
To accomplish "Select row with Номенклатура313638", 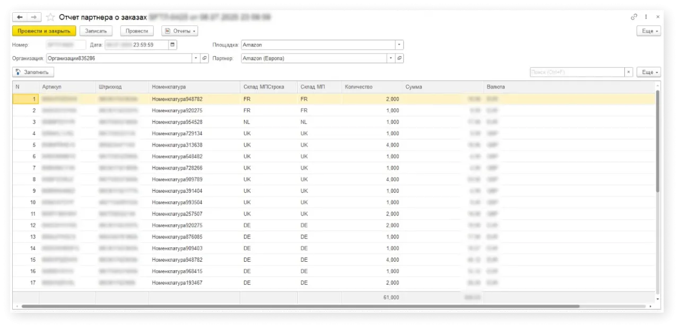I will click(177, 145).
